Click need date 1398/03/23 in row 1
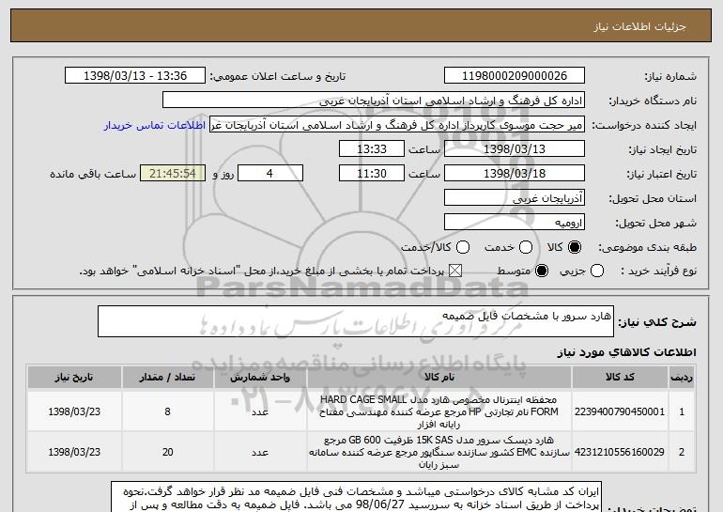The height and width of the screenshot is (512, 723). [x=74, y=411]
